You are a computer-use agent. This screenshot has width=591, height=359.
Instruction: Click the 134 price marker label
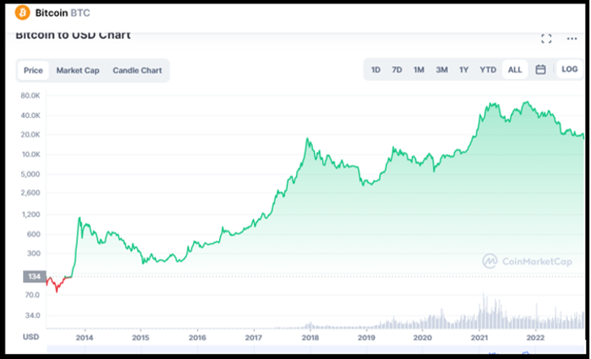(x=35, y=277)
